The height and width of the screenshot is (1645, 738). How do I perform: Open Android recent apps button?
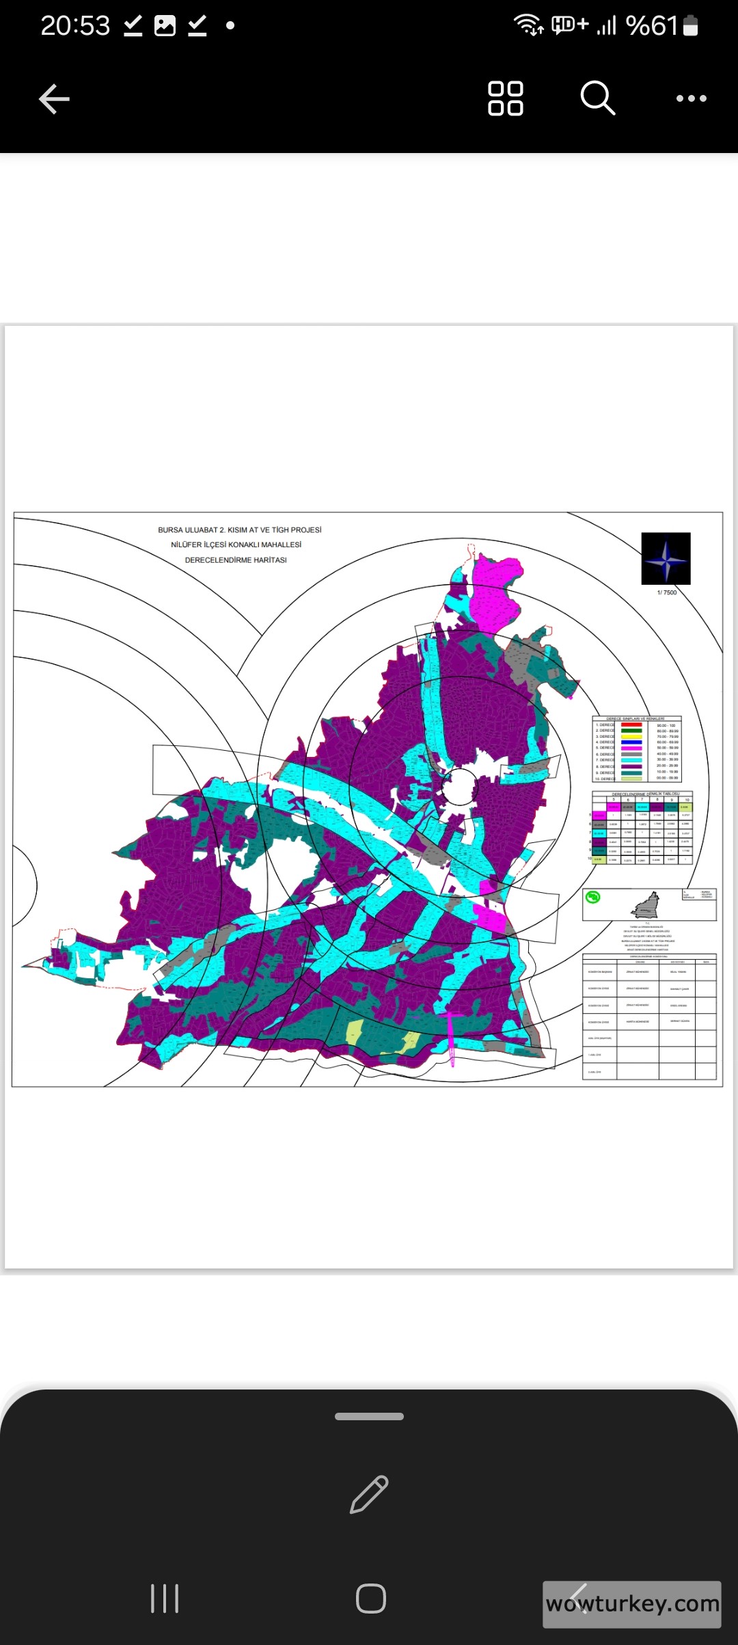click(x=165, y=1599)
